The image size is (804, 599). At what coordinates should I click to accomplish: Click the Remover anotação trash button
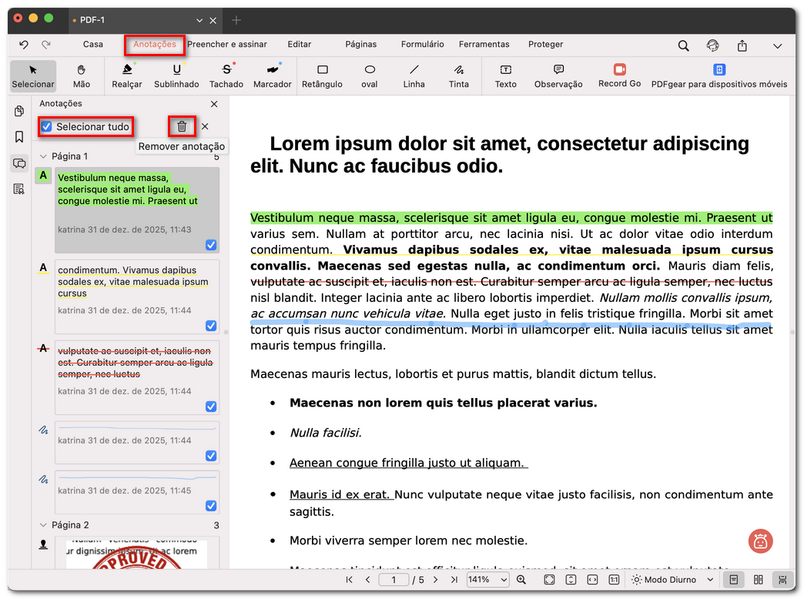181,126
